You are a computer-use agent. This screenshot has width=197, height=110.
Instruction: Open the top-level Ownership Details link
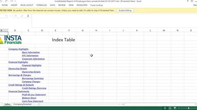[18, 68]
